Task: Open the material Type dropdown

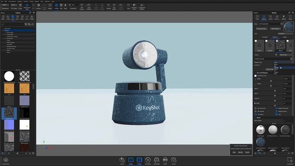Action: 285,34
